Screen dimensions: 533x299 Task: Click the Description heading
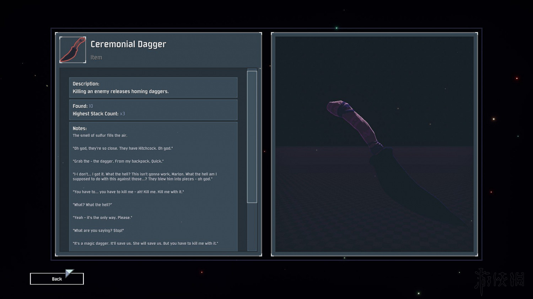pos(86,84)
